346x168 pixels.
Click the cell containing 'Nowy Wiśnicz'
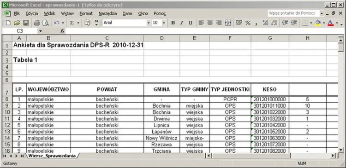click(162, 138)
